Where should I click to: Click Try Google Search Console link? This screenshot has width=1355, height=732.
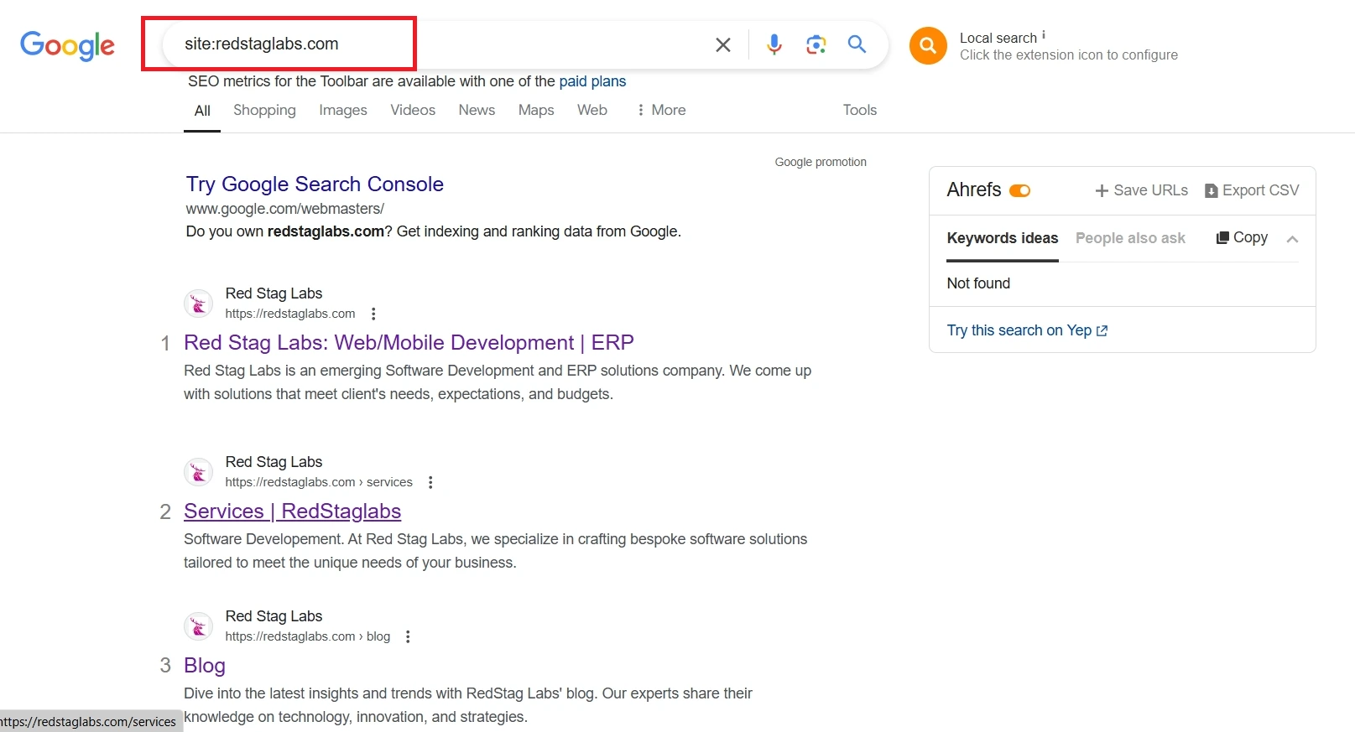[315, 184]
